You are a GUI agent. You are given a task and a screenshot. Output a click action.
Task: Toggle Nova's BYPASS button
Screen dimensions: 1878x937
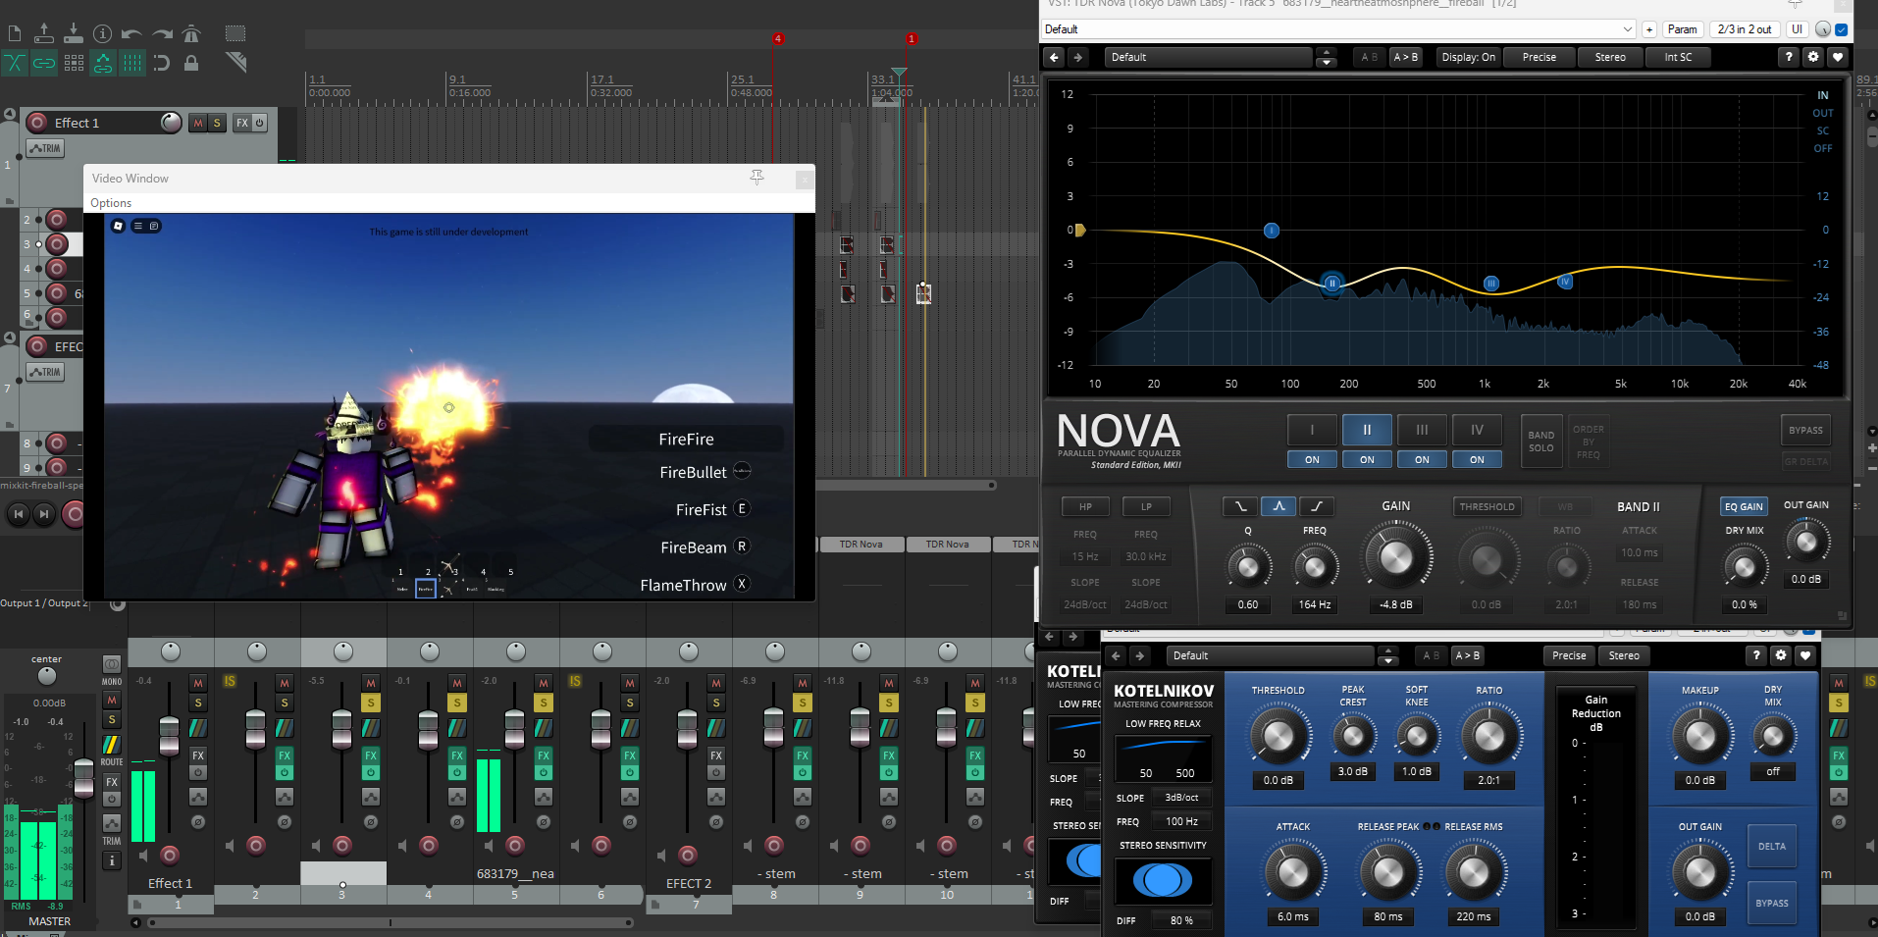pyautogui.click(x=1805, y=430)
